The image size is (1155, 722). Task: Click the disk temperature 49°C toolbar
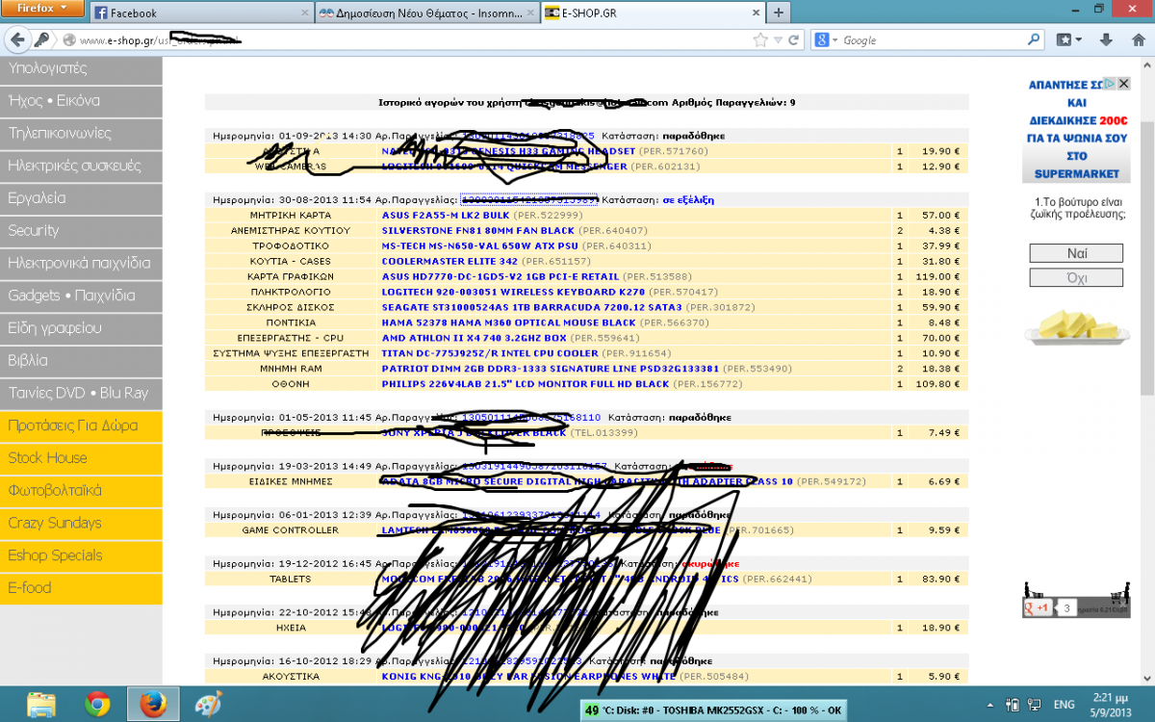coord(712,710)
